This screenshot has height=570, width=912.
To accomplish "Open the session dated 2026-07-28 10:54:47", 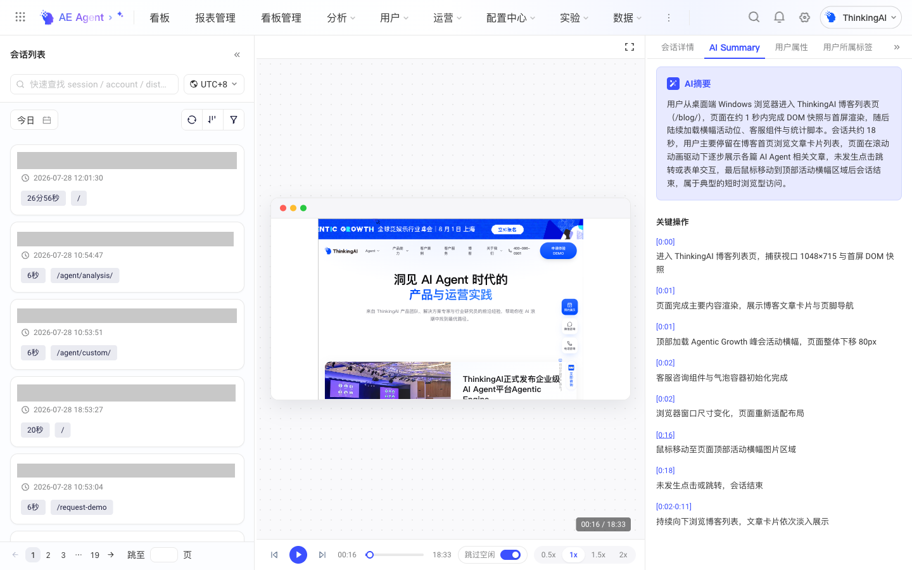I will tap(127, 257).
